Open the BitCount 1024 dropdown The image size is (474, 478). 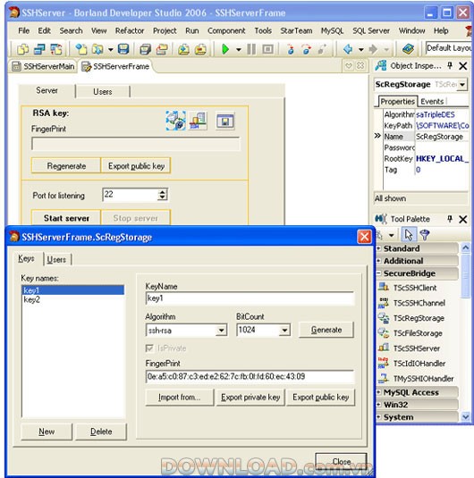click(284, 331)
